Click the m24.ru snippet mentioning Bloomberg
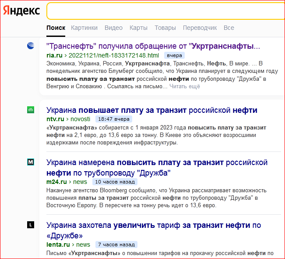 click(156, 198)
